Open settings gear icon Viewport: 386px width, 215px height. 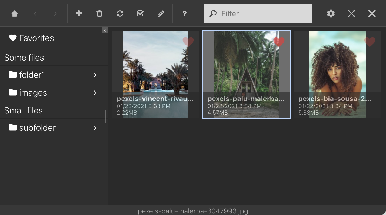[x=331, y=14]
